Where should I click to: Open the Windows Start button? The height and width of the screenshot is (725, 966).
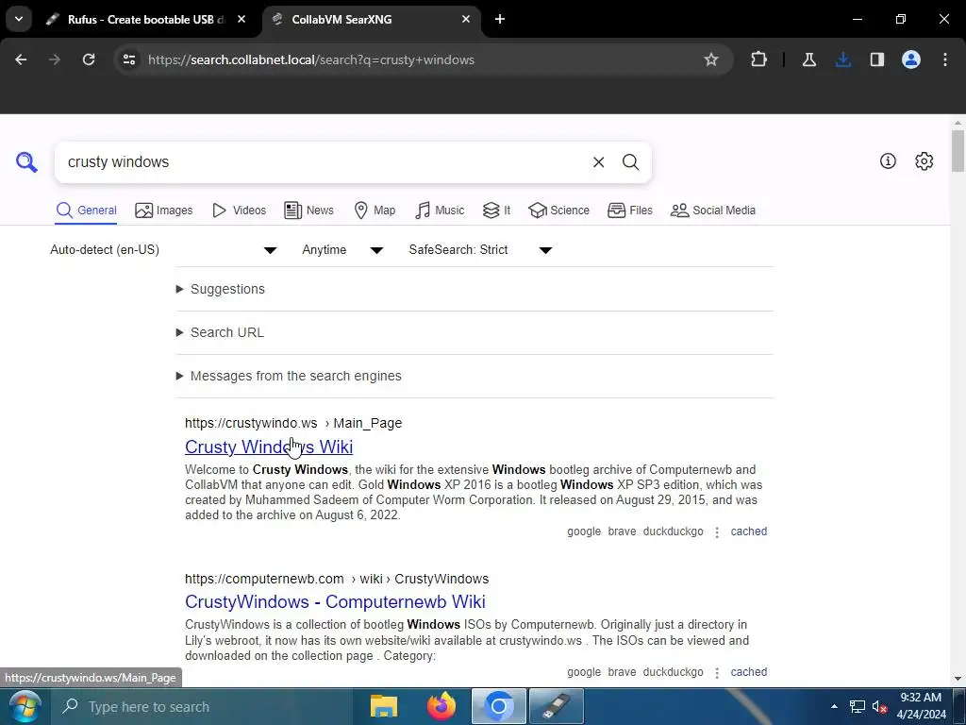pyautogui.click(x=25, y=706)
